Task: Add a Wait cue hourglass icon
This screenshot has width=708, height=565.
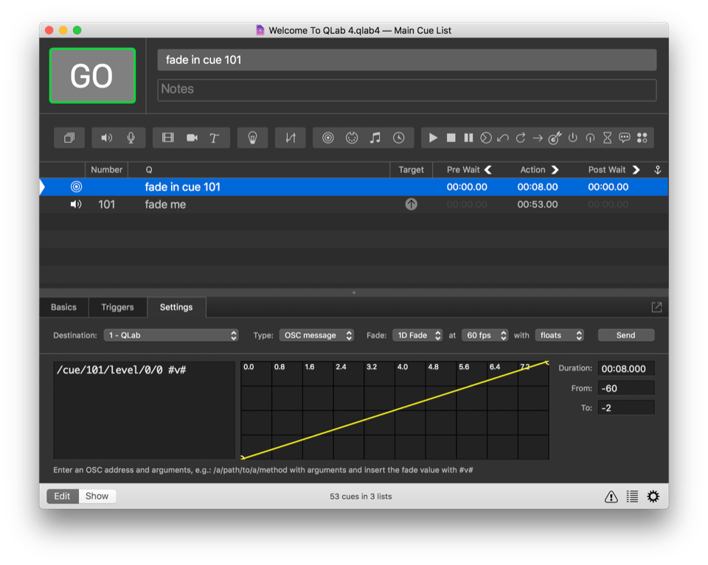Action: pos(607,138)
